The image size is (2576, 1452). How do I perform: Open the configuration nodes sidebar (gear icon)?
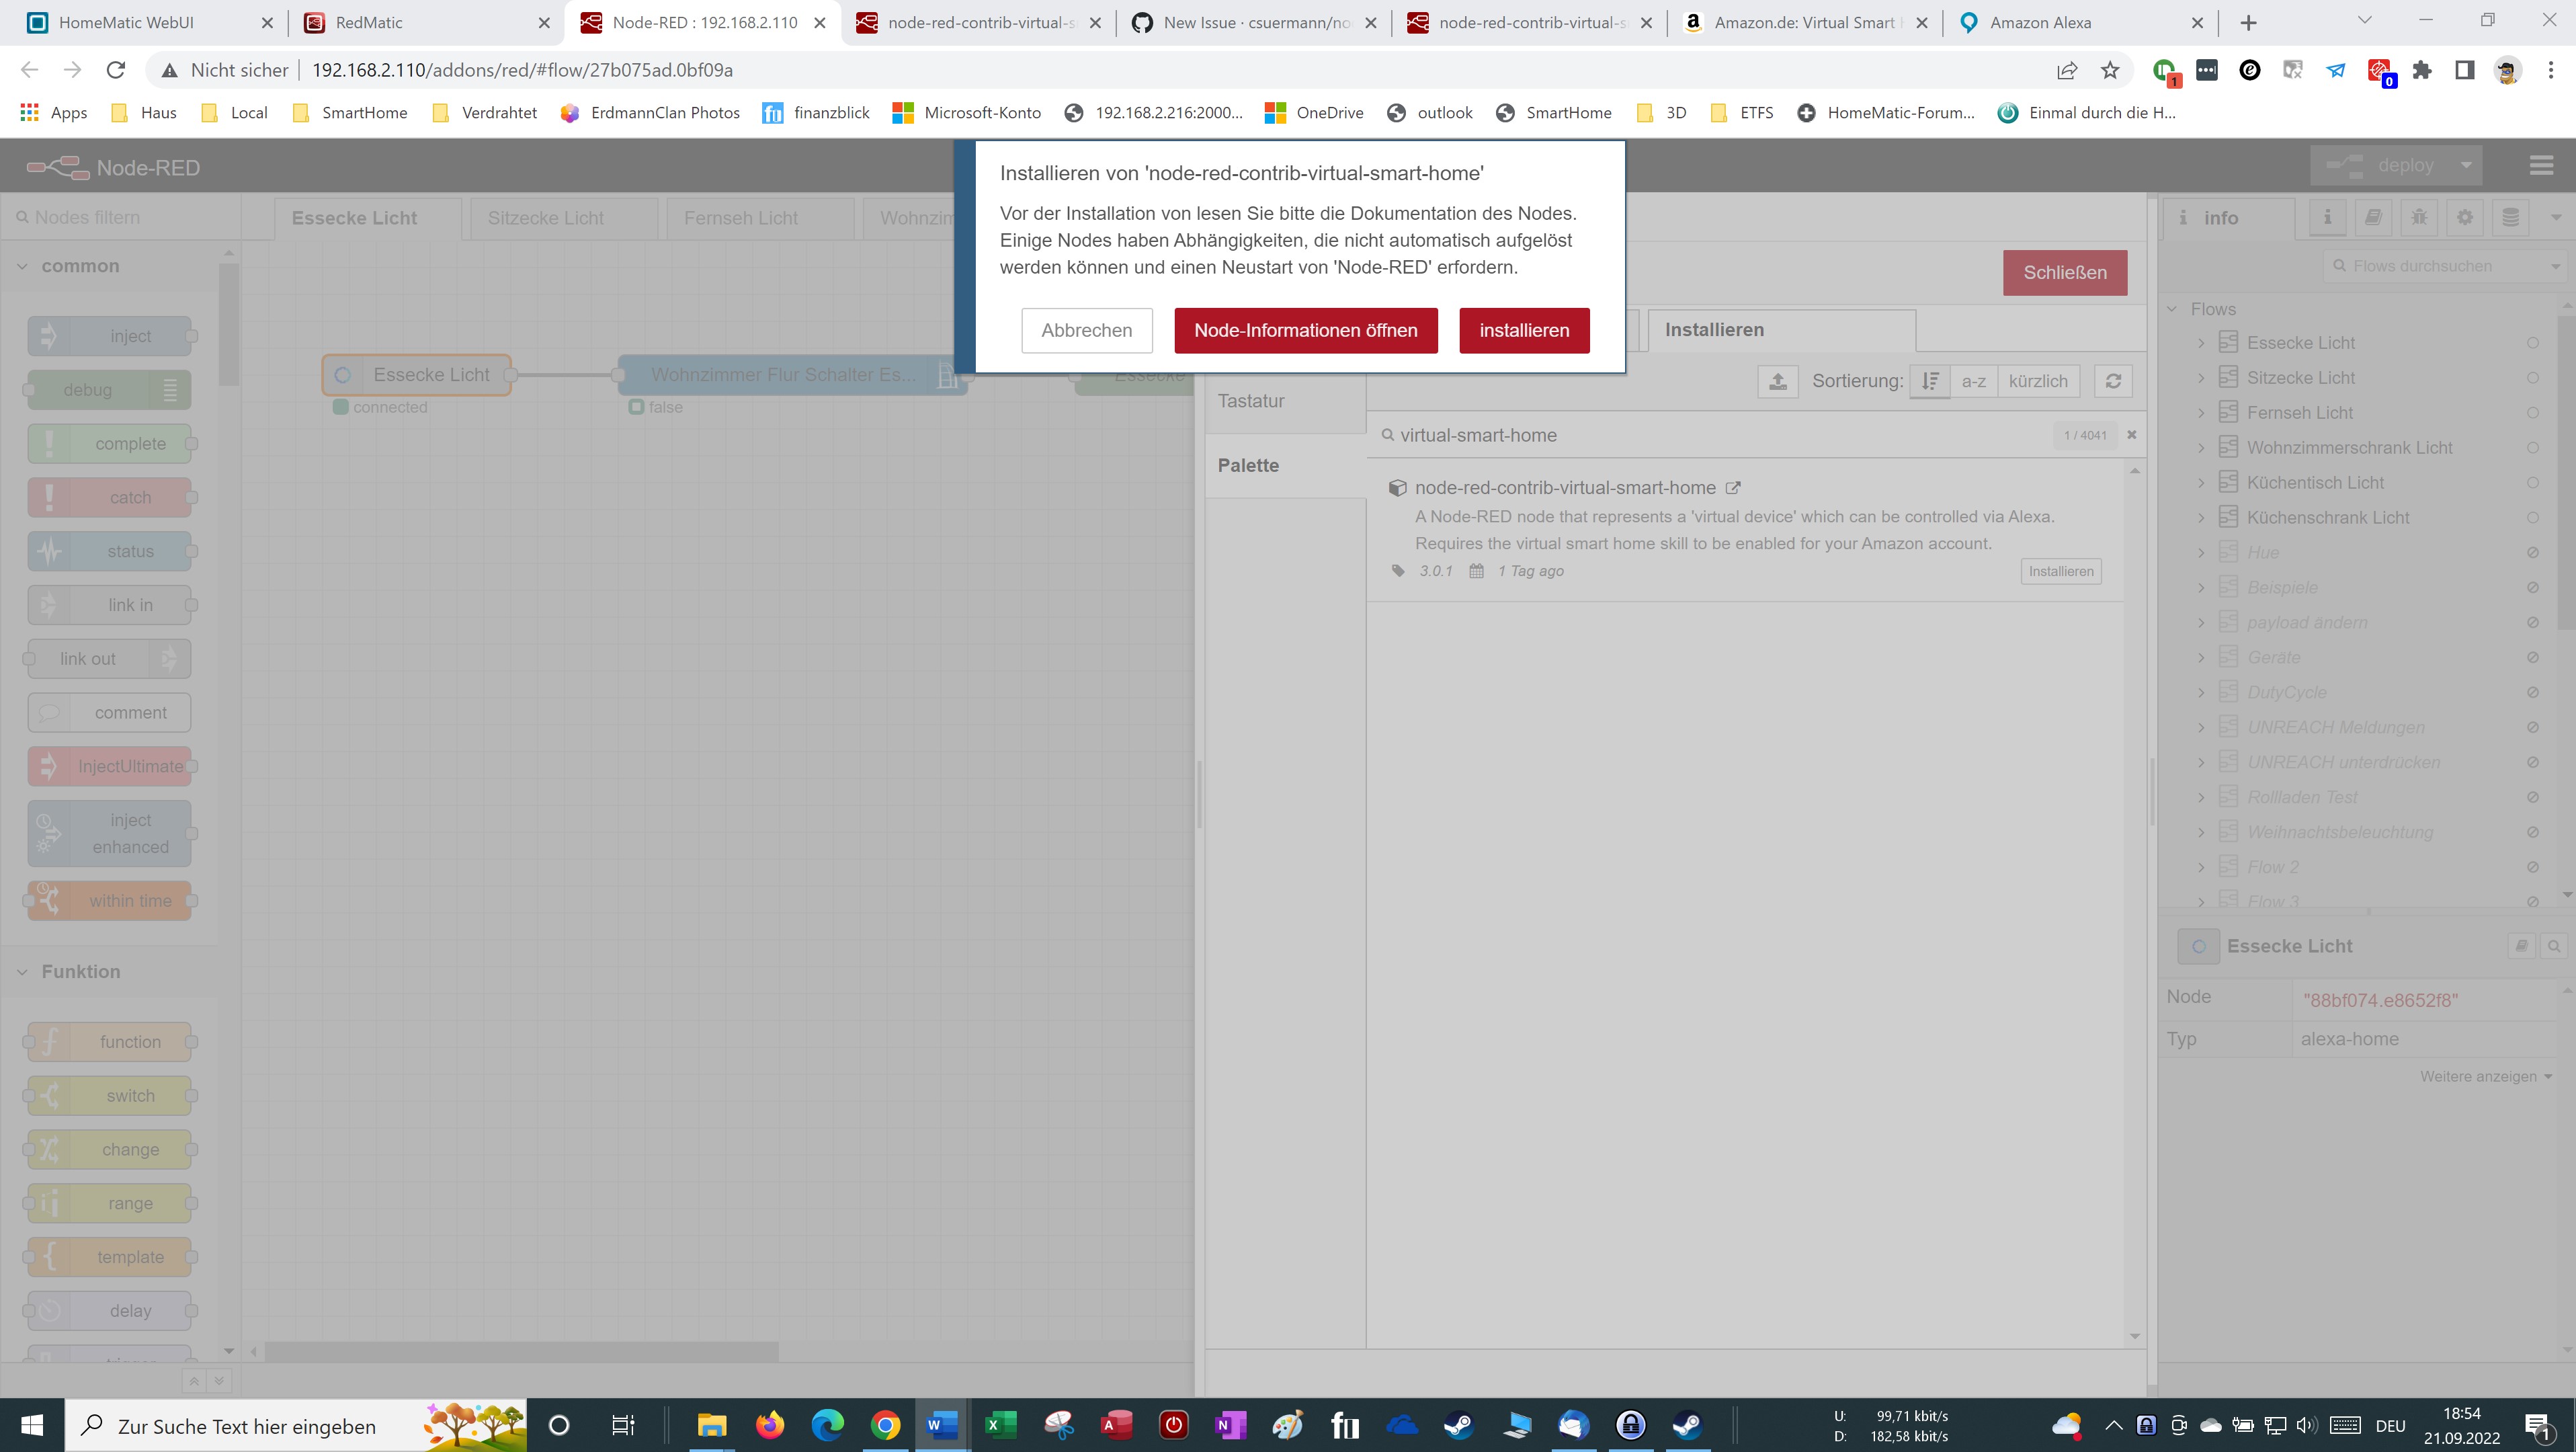click(2465, 217)
